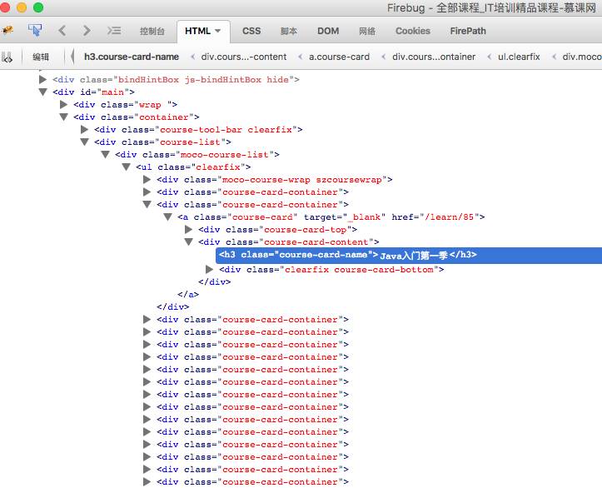
Task: Collapse the moco-course-list div node
Action: (x=105, y=154)
